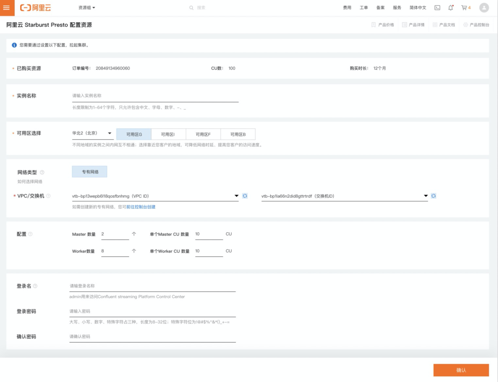Viewport: 498px width, 382px height.
Task: Increase Master 数量 with the arrow
Action: tap(134, 234)
